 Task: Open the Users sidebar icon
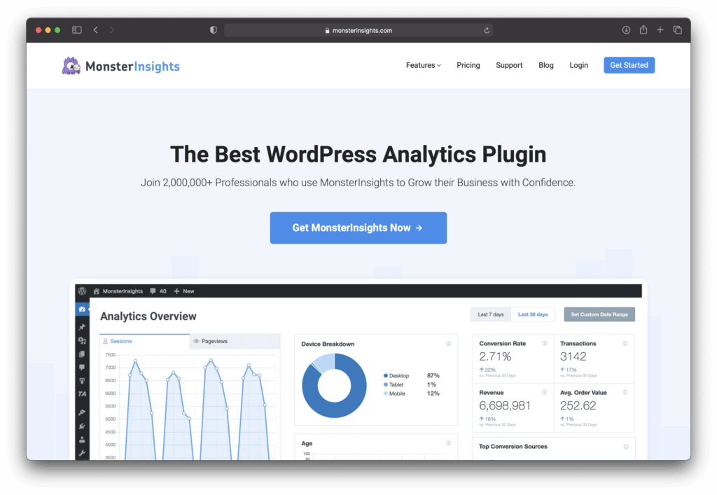point(83,440)
